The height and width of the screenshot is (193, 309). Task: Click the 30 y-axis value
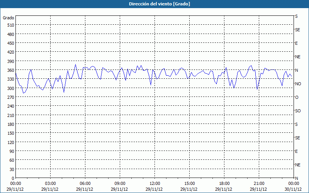coord(12,169)
